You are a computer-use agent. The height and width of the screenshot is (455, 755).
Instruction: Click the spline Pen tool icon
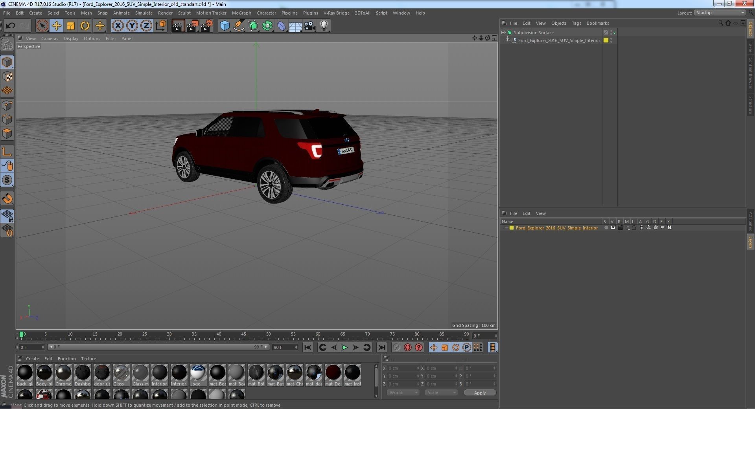(239, 26)
